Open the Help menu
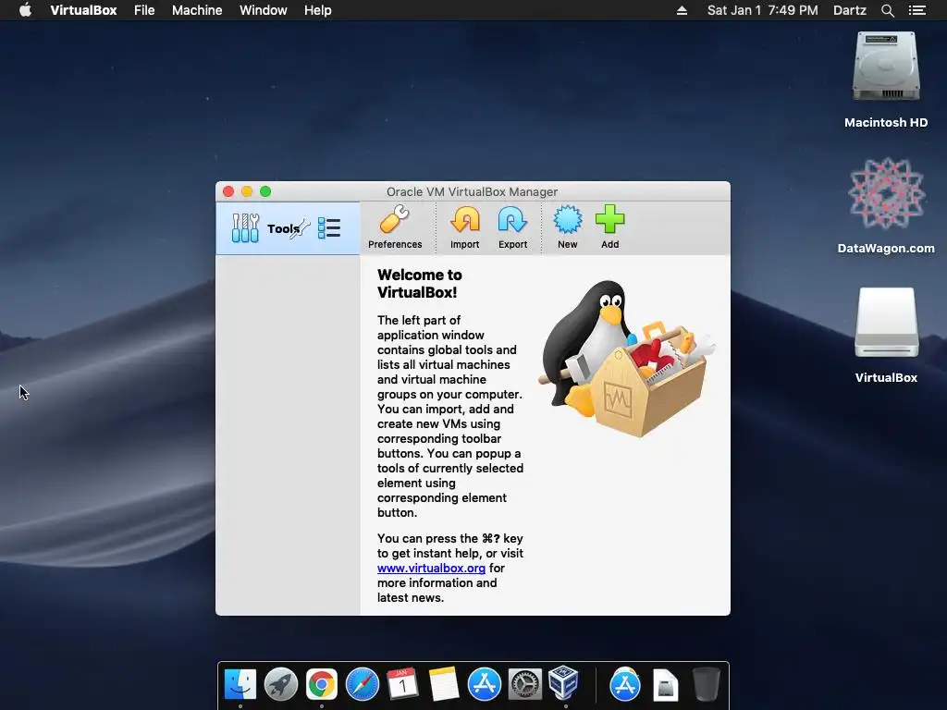This screenshot has height=710, width=947. click(318, 10)
